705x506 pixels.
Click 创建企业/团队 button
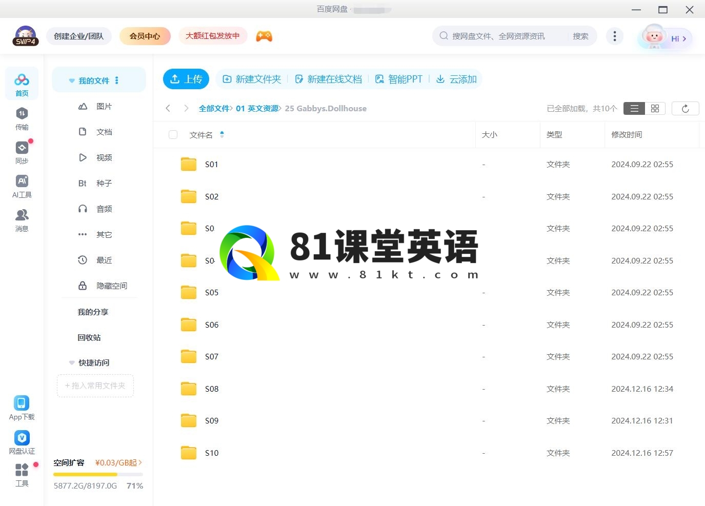click(79, 36)
